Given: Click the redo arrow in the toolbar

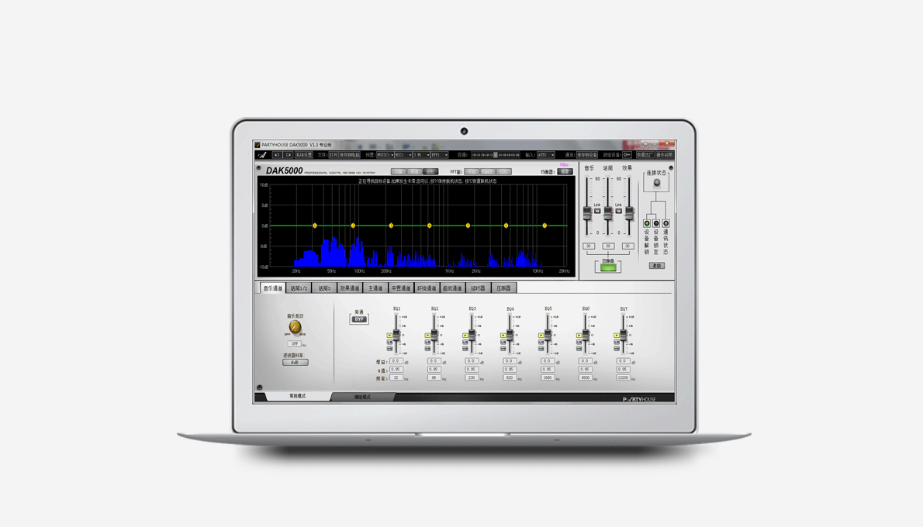Looking at the screenshot, I should pyautogui.click(x=288, y=155).
